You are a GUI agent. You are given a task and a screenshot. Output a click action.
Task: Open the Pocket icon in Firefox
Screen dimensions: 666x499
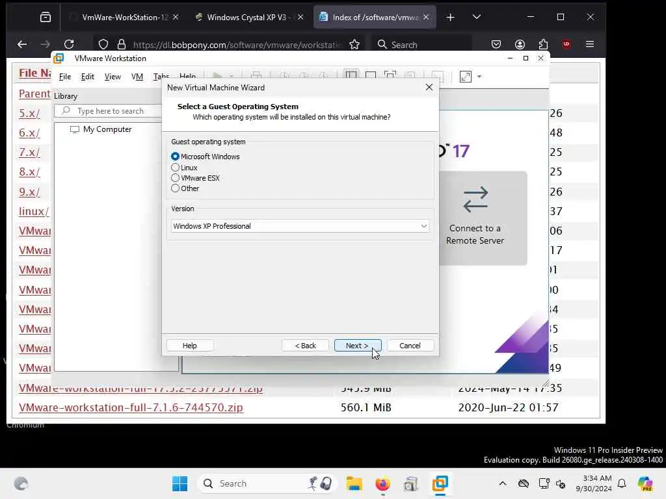496,44
